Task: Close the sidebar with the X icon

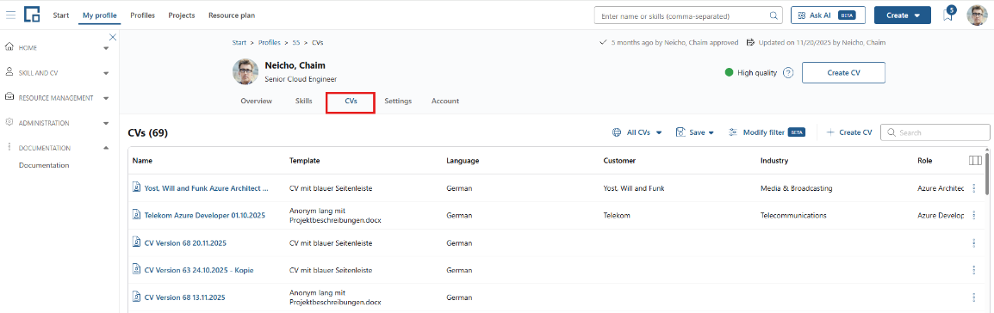Action: pos(113,37)
